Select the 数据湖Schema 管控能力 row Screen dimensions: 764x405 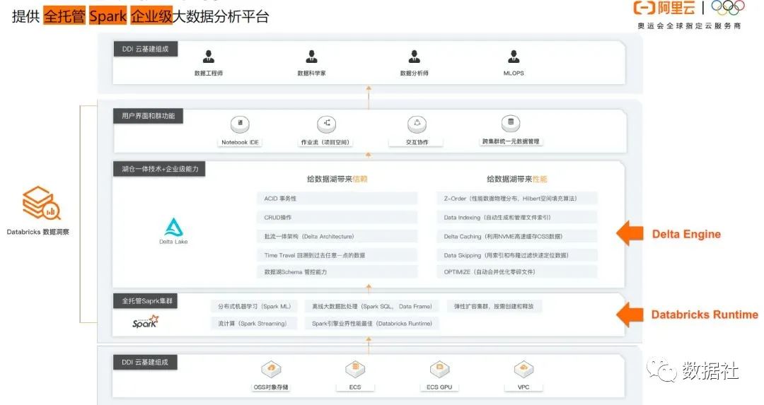pyautogui.click(x=337, y=272)
